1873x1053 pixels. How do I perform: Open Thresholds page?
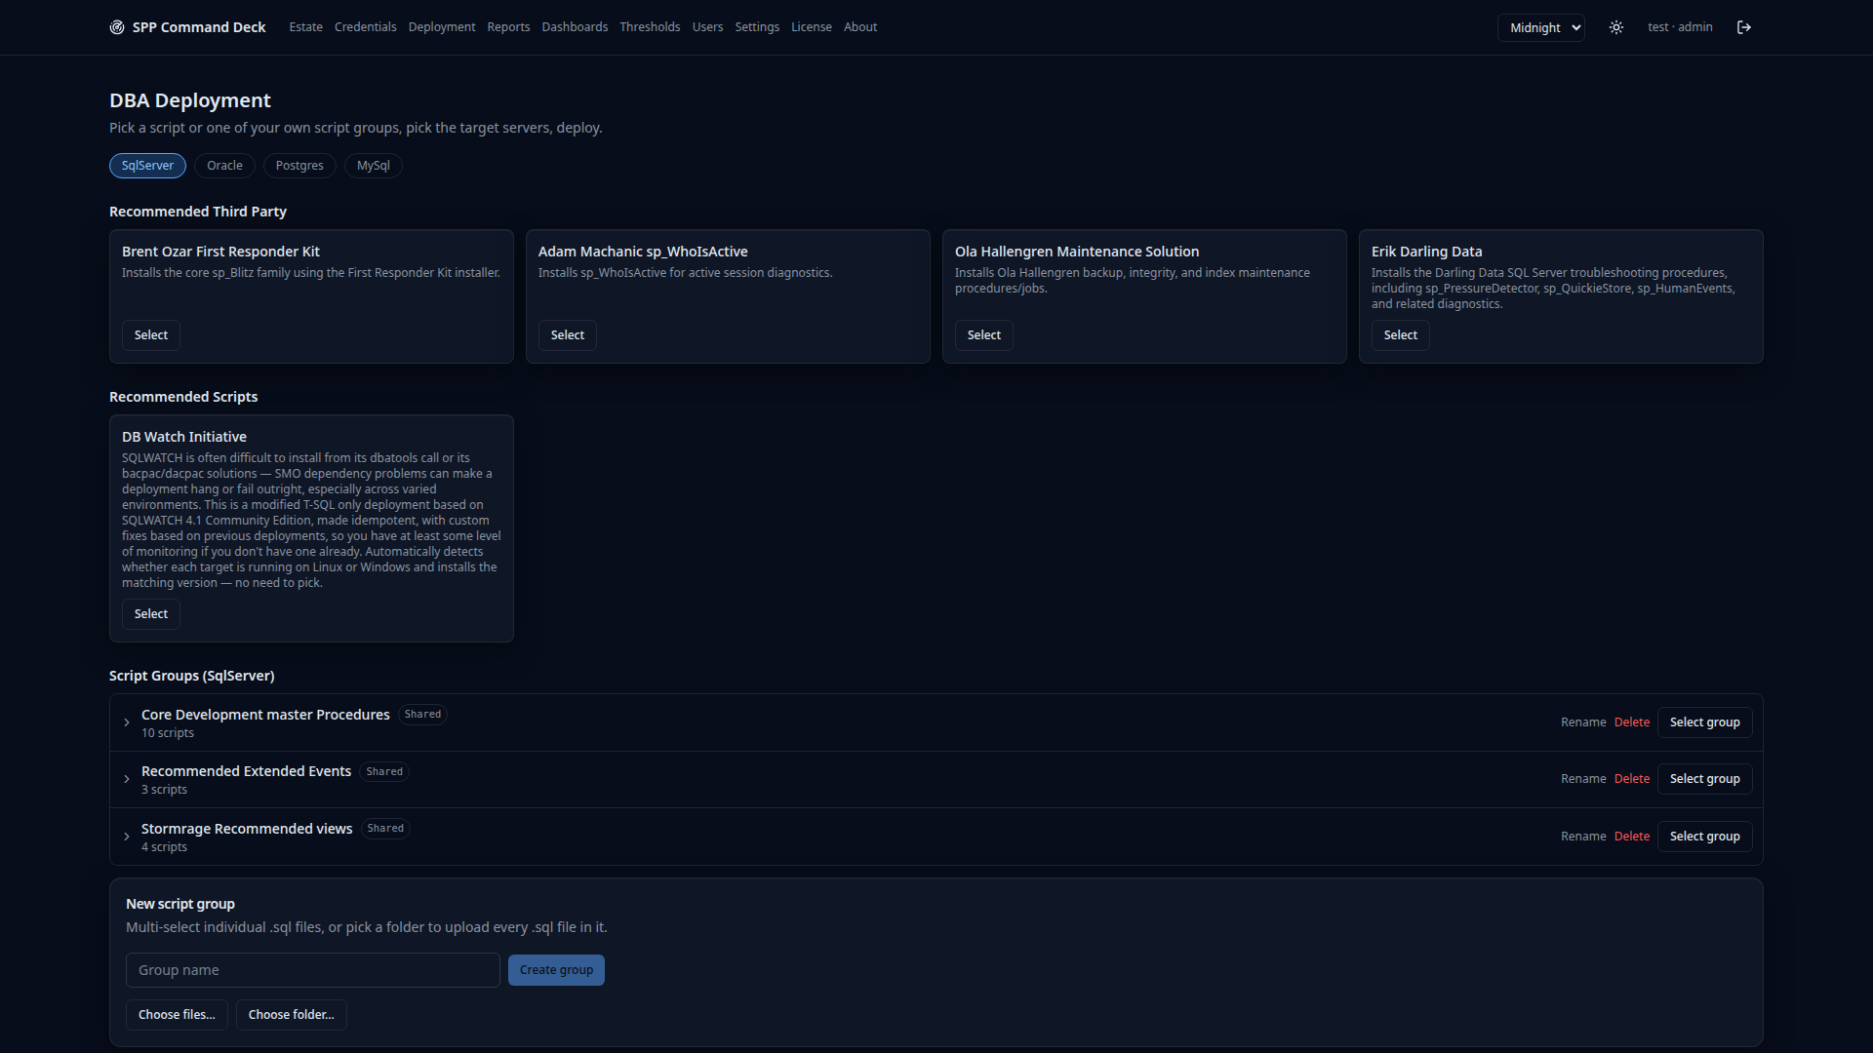point(650,27)
